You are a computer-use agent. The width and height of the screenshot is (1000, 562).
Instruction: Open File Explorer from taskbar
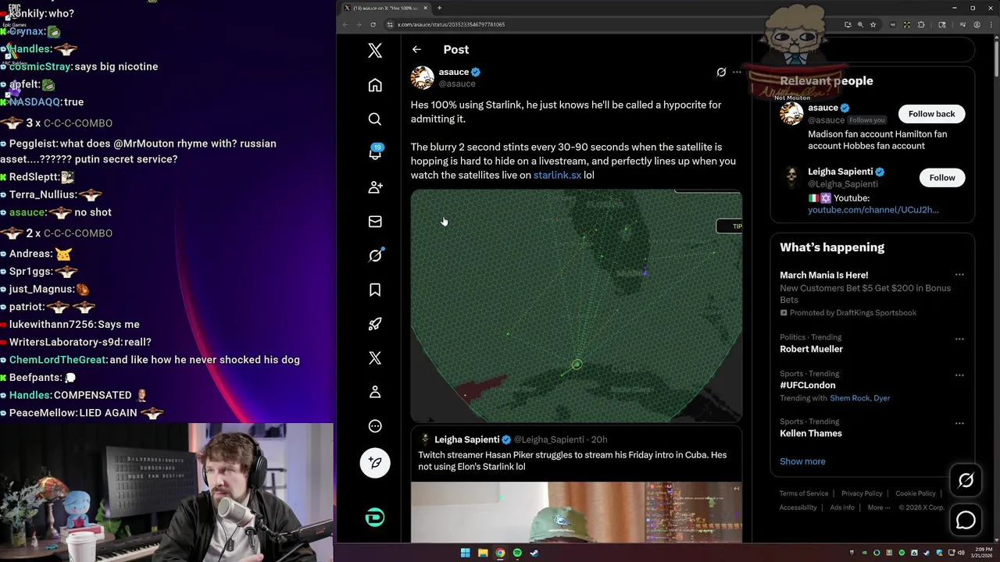483,553
